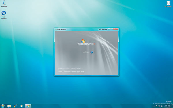Open the clock and date display

[x=167, y=106]
